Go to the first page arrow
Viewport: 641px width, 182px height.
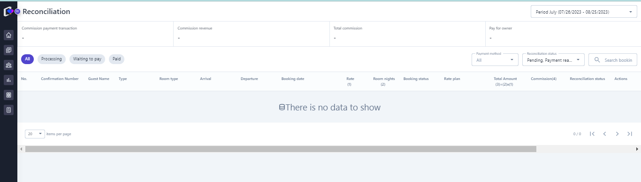pos(592,134)
